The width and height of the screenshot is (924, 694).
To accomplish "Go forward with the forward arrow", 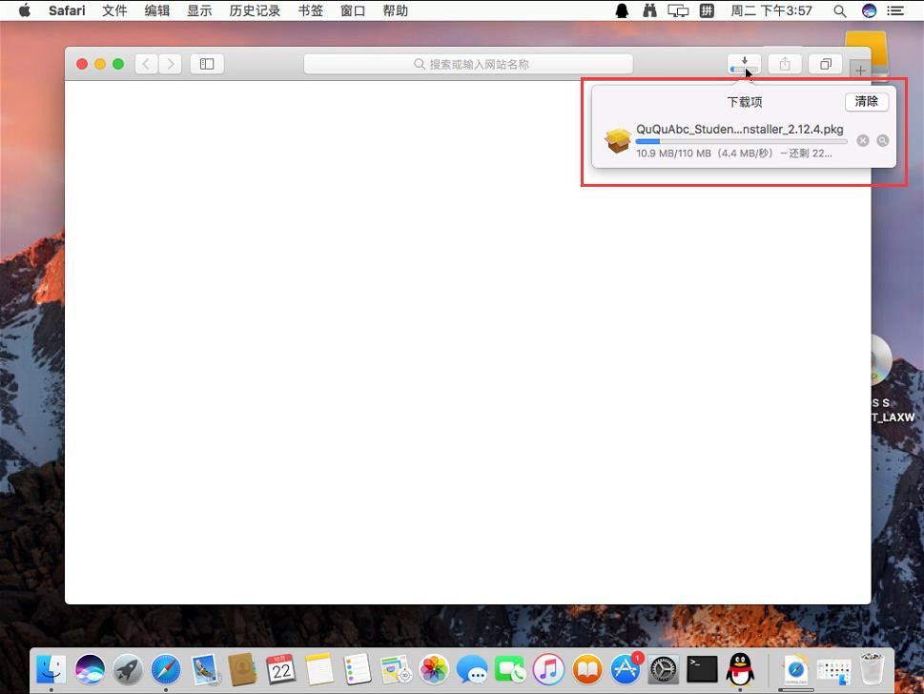I will [x=171, y=64].
